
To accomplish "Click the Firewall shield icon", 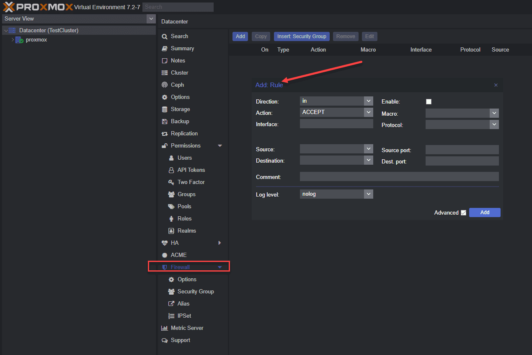I will (x=165, y=267).
